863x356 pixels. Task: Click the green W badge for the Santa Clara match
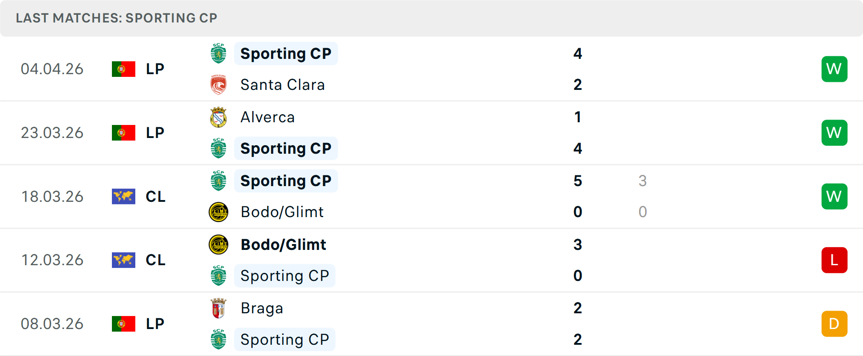(834, 69)
